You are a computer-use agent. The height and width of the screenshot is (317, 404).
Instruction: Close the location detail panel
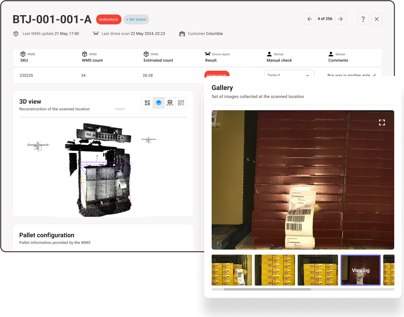click(376, 19)
